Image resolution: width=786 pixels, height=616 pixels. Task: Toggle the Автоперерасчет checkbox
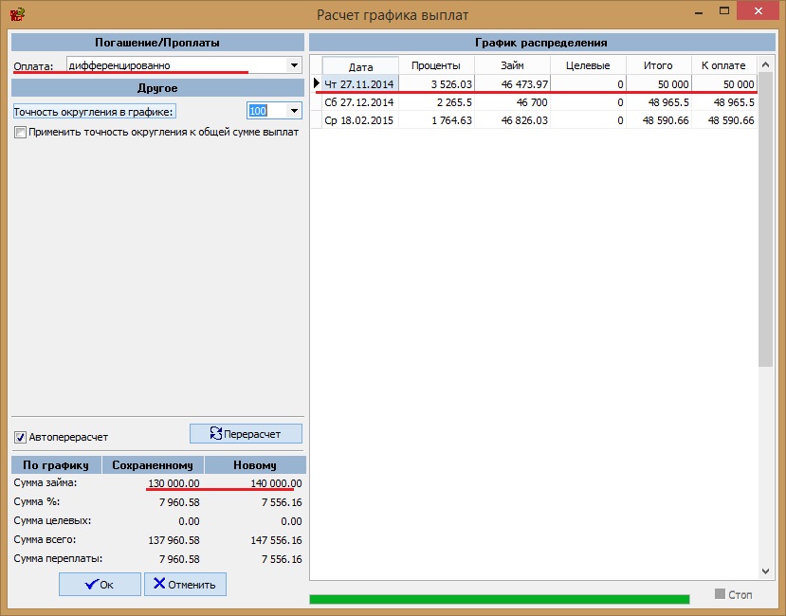coord(20,438)
